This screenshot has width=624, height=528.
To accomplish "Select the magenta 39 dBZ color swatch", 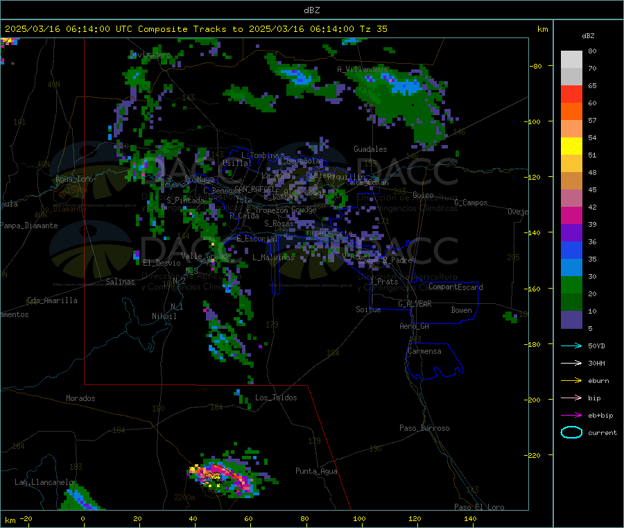I will (571, 215).
